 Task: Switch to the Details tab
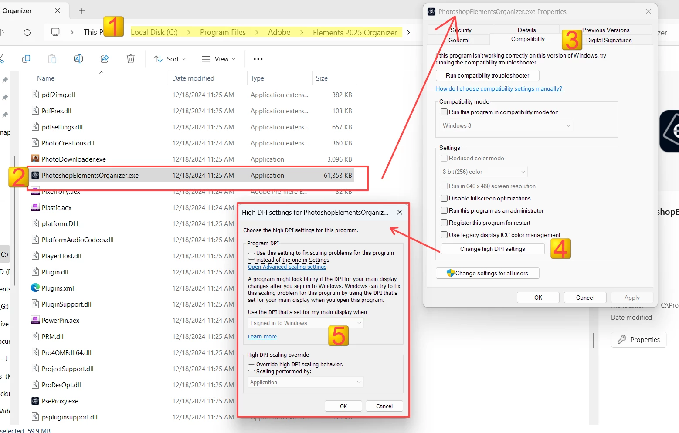(x=527, y=30)
